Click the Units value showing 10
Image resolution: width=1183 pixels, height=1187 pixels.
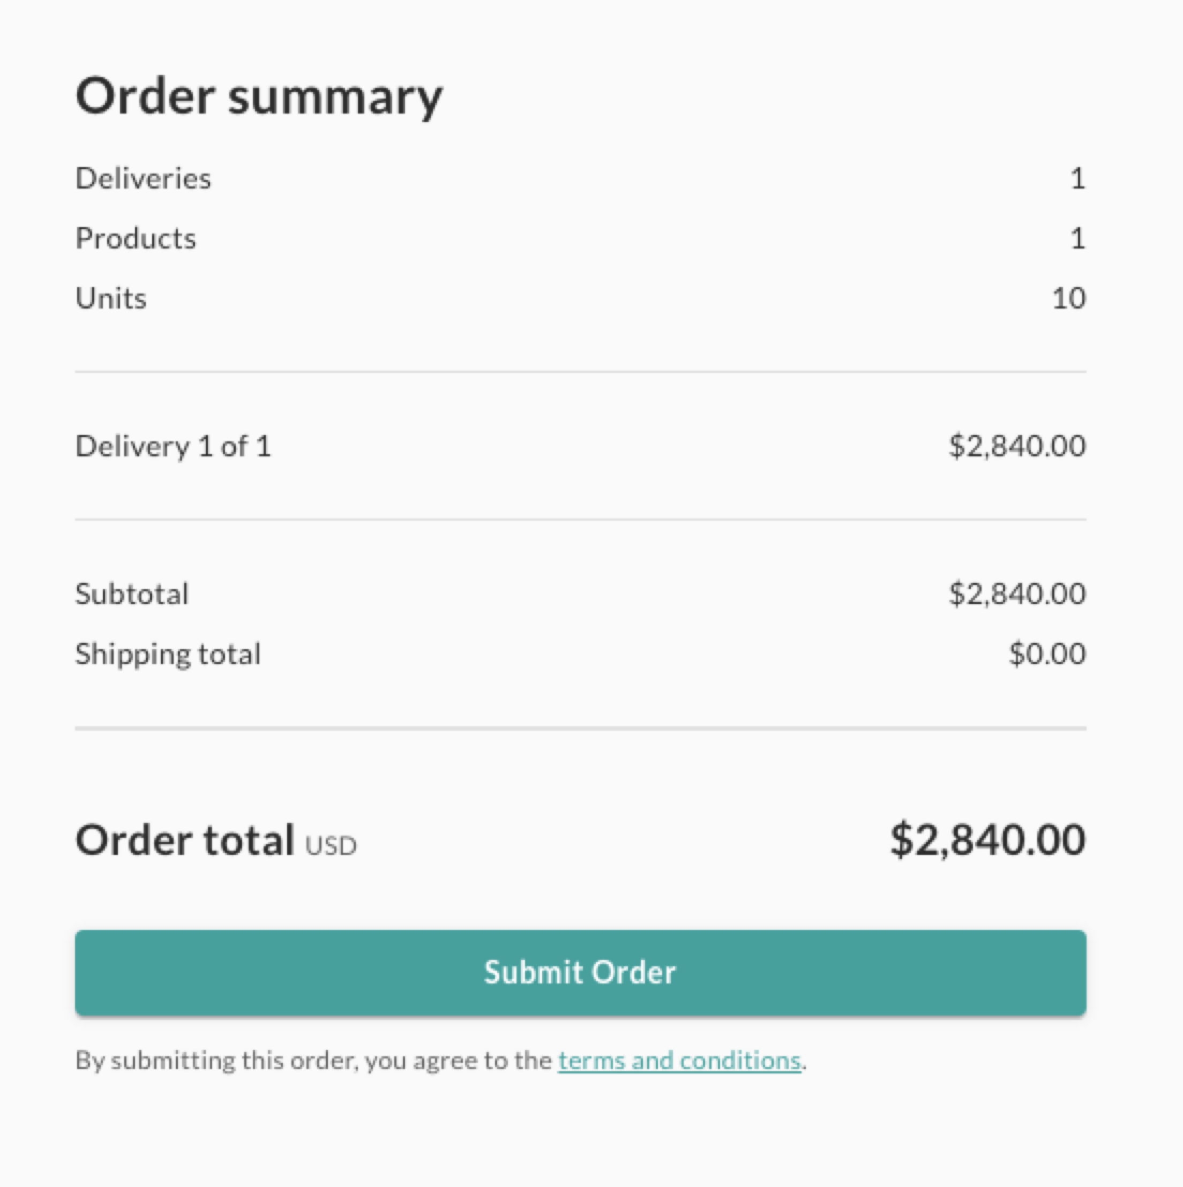[1070, 299]
